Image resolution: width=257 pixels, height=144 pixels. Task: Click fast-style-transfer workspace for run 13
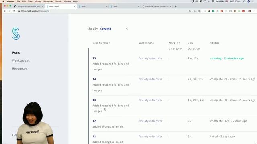151,100
